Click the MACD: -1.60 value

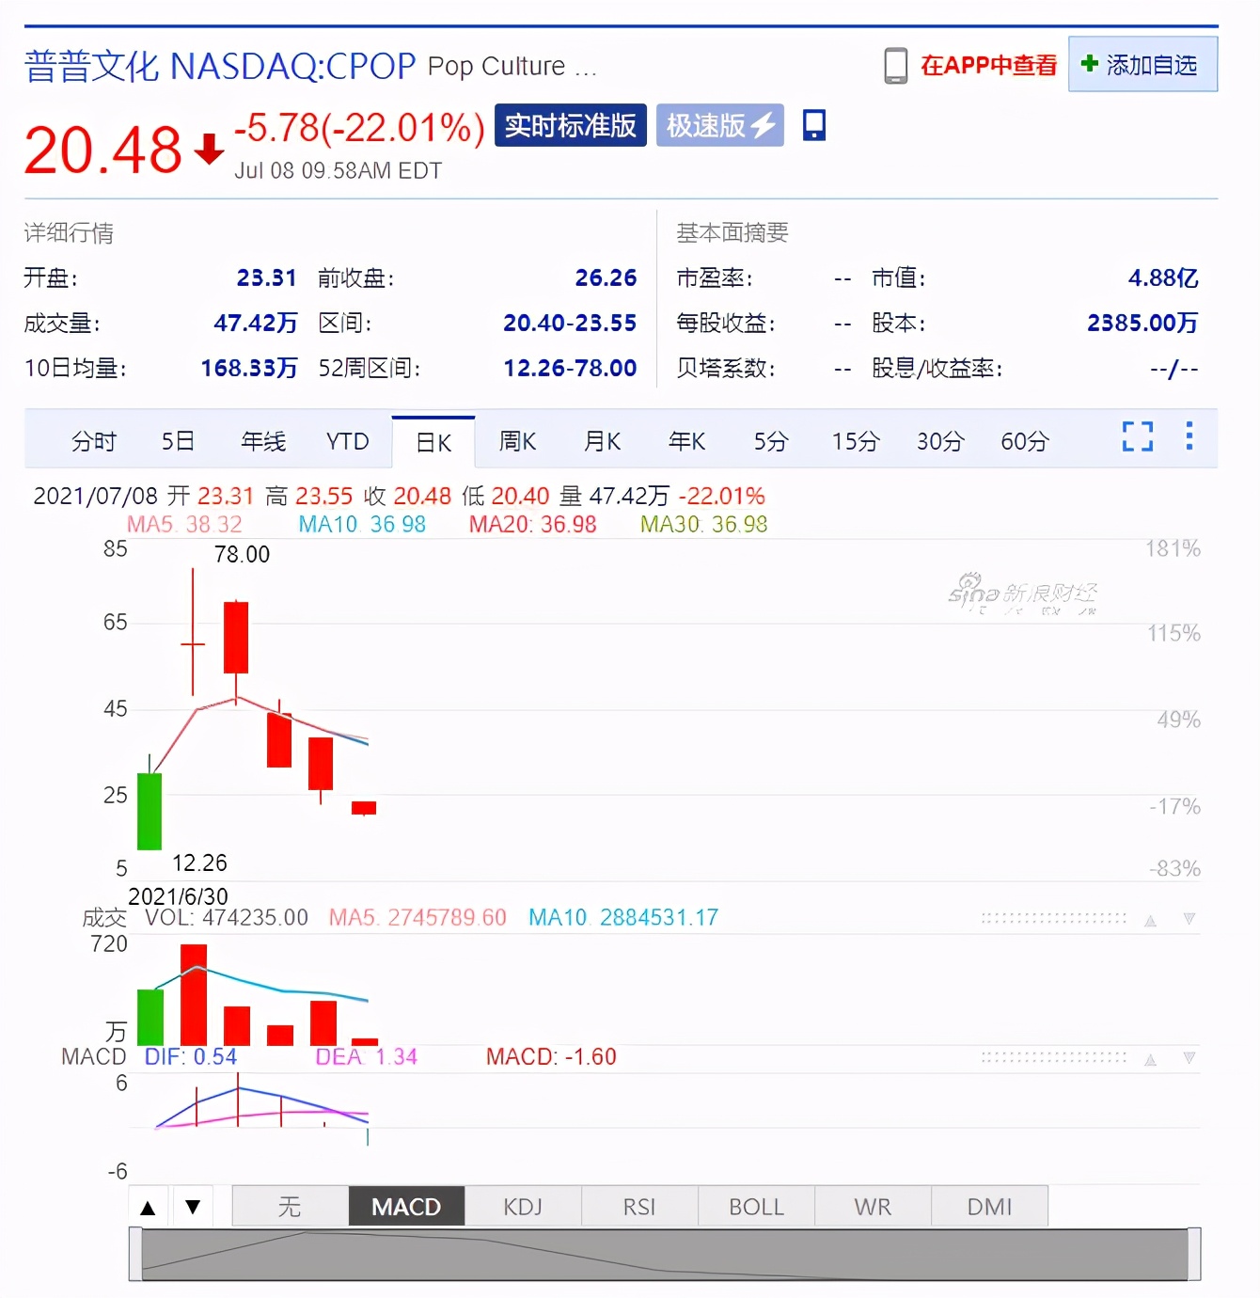(x=551, y=1056)
